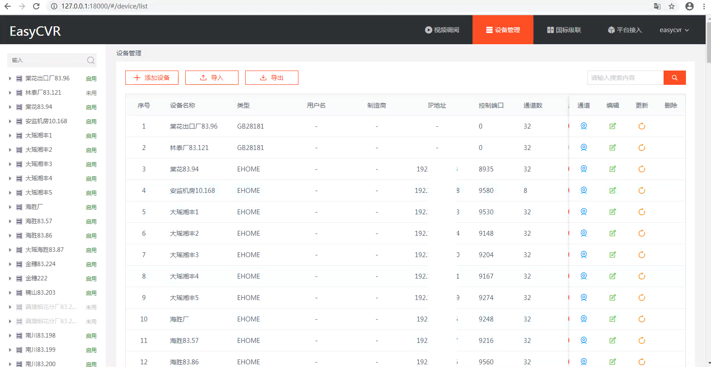
Task: Open channels of 海胜厂 table row
Action: click(583, 319)
